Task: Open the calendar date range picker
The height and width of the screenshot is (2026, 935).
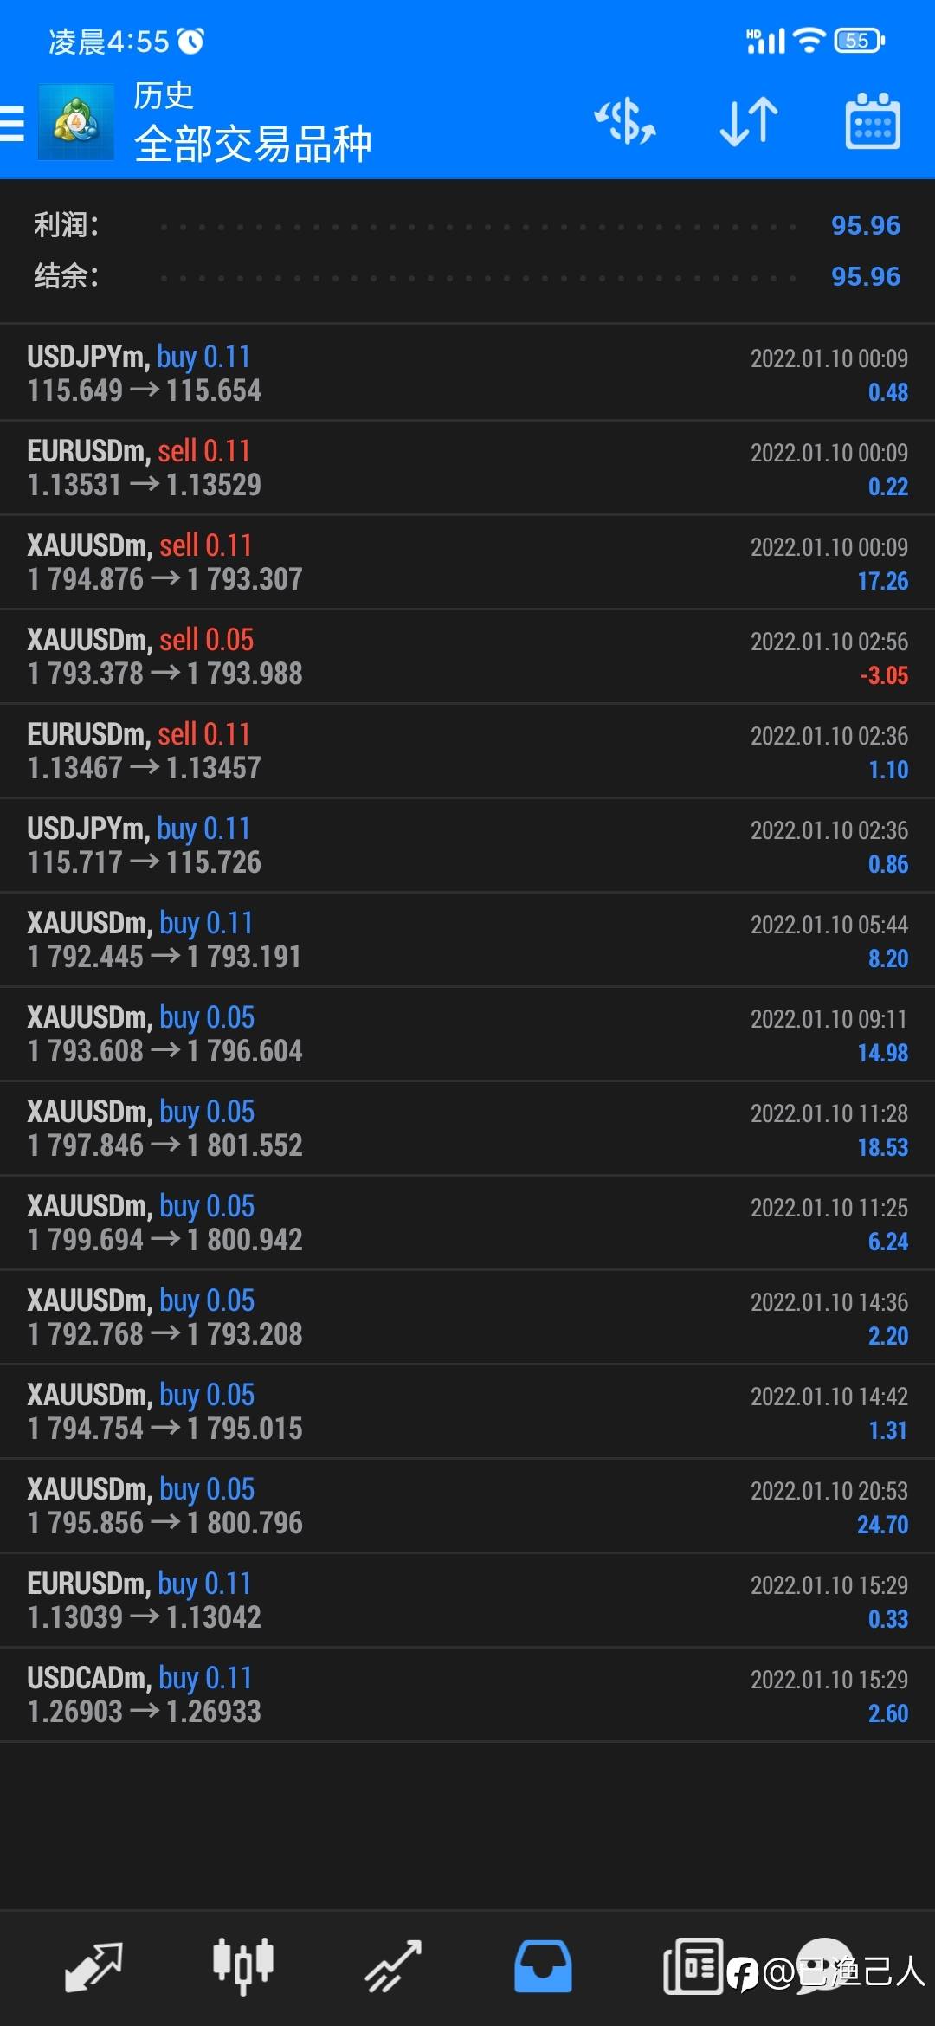Action: click(873, 121)
